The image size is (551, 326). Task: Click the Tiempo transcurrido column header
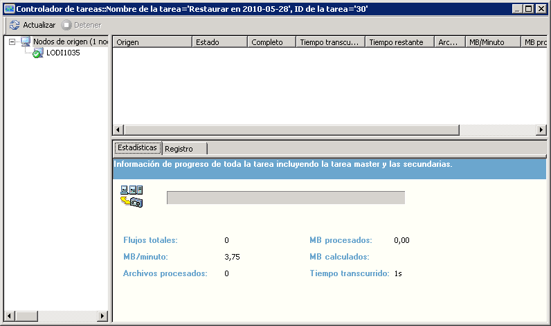pyautogui.click(x=331, y=42)
